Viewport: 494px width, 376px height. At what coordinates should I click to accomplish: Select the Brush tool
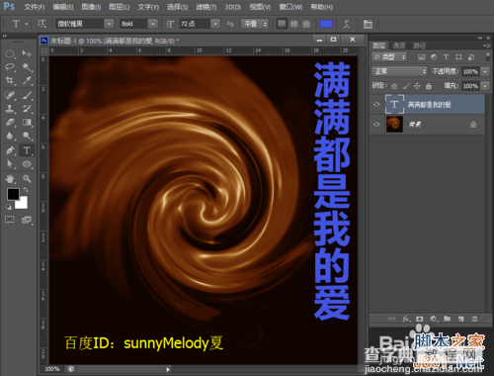(27, 95)
